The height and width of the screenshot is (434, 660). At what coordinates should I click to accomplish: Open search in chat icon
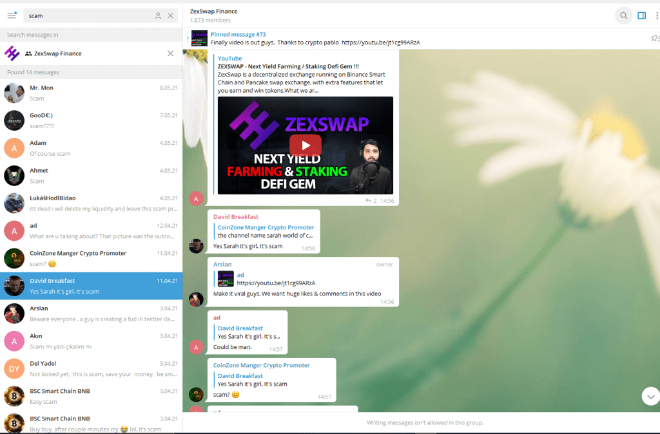624,15
